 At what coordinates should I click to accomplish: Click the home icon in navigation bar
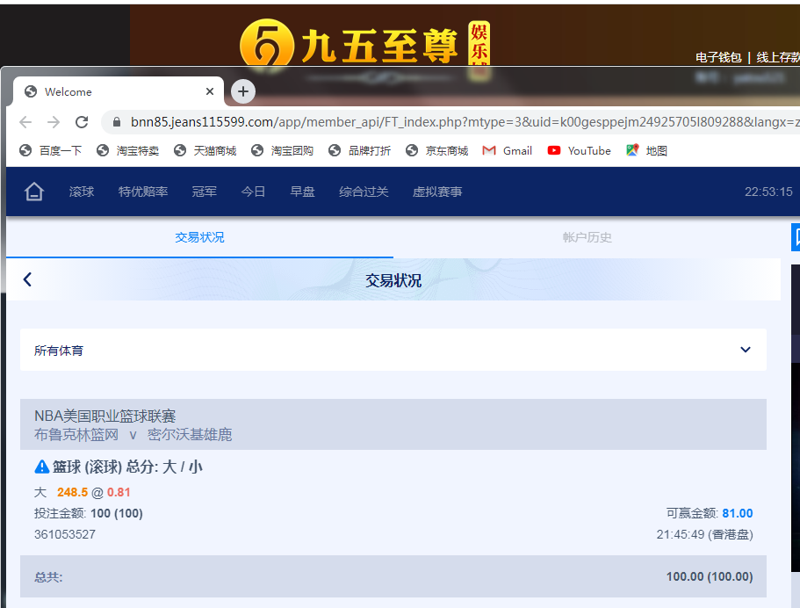tap(34, 192)
